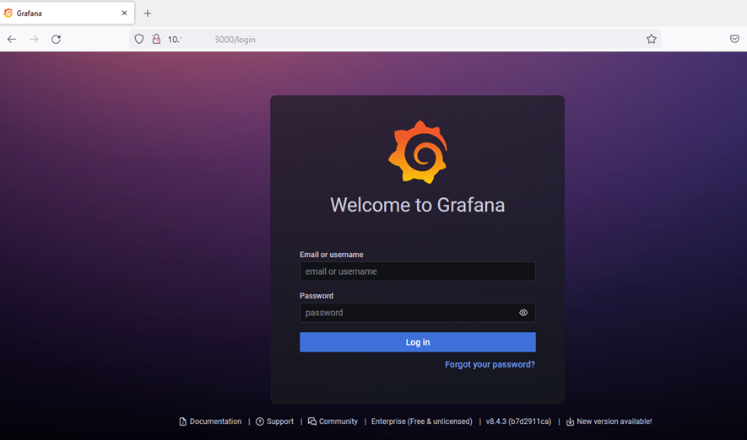747x440 pixels.
Task: Focus the password field
Action: pos(417,313)
